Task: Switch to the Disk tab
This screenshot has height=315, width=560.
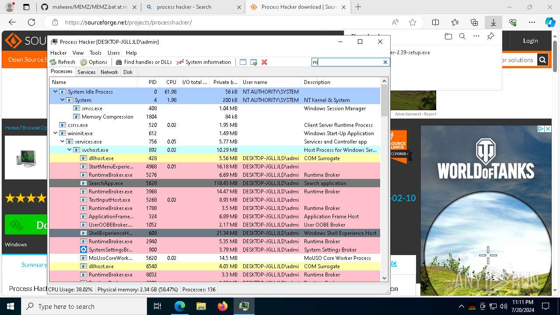Action: (x=128, y=72)
